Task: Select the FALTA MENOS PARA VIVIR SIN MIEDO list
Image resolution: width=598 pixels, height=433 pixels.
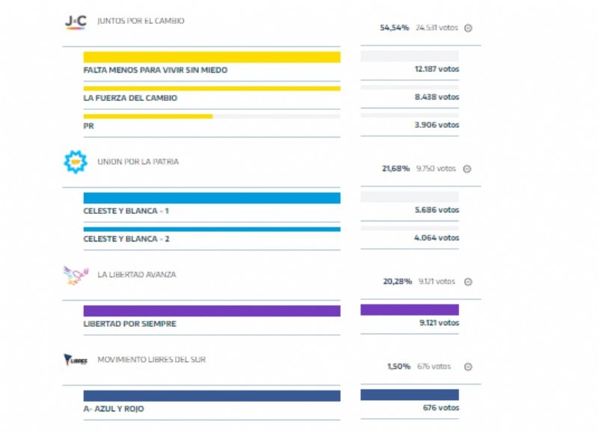Action: (155, 70)
